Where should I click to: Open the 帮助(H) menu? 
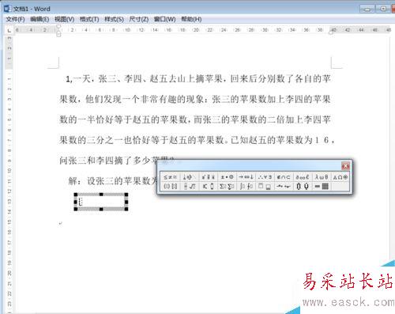[191, 19]
